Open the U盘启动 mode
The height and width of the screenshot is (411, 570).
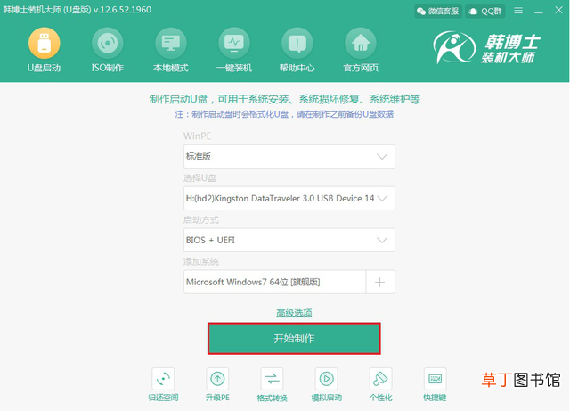pyautogui.click(x=44, y=50)
